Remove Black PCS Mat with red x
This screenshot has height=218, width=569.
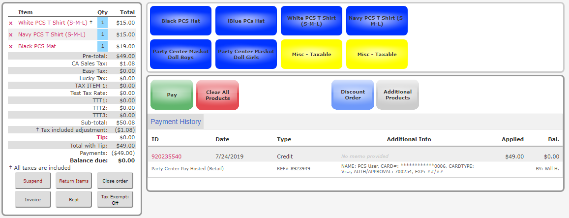(x=10, y=47)
